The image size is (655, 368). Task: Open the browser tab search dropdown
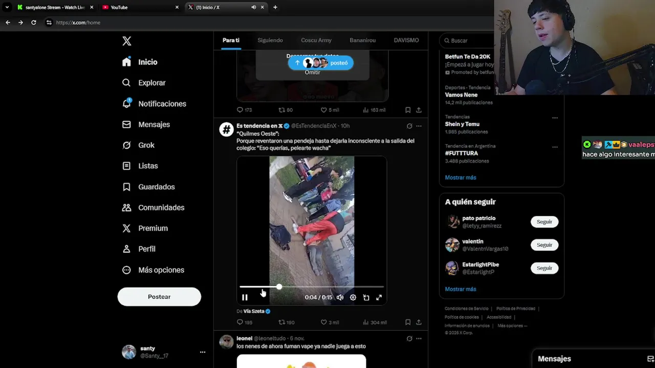(x=7, y=7)
